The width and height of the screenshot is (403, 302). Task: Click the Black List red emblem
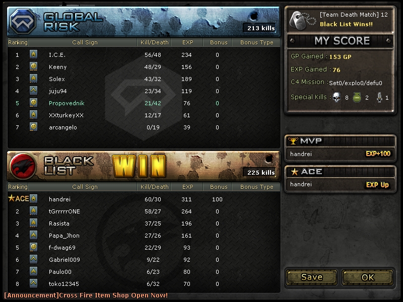tap(23, 166)
